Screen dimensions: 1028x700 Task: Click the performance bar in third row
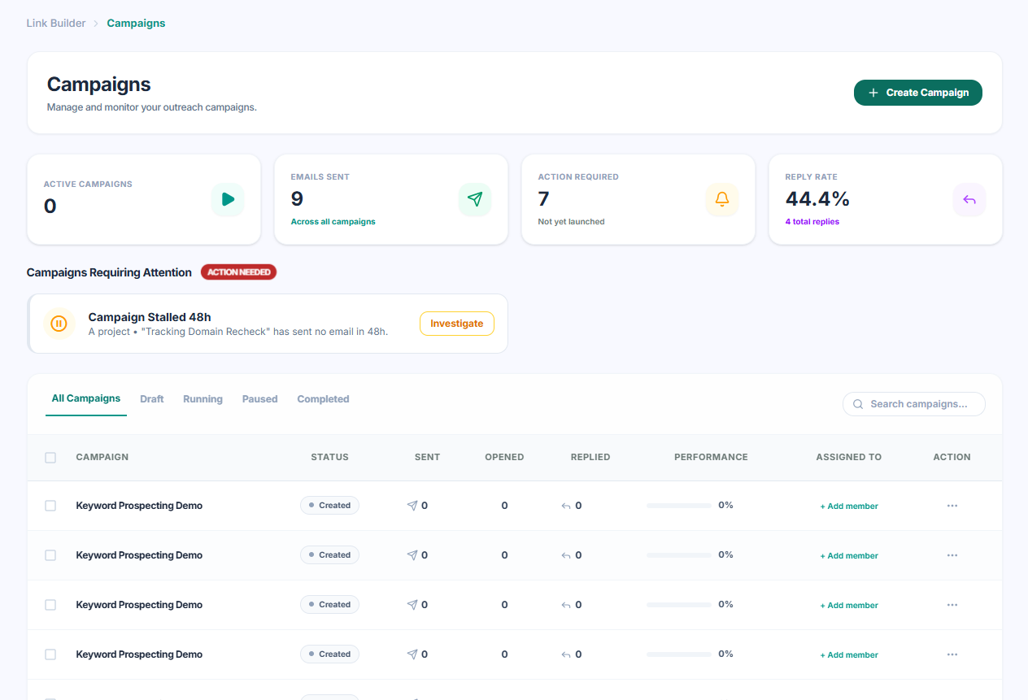click(x=679, y=605)
